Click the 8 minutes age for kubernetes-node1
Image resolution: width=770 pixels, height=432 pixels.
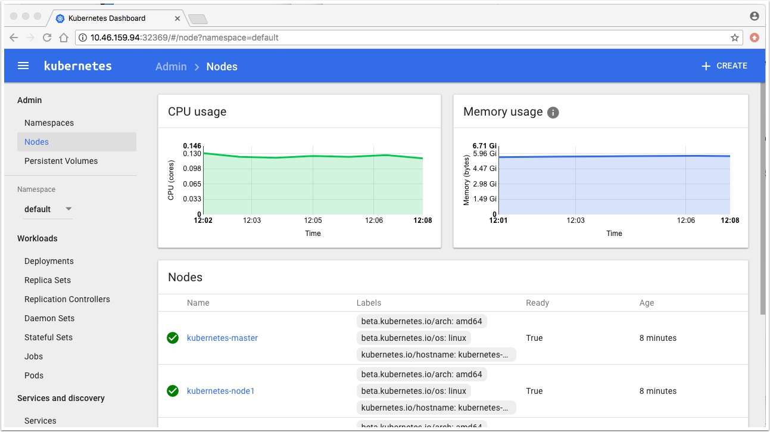coord(658,391)
